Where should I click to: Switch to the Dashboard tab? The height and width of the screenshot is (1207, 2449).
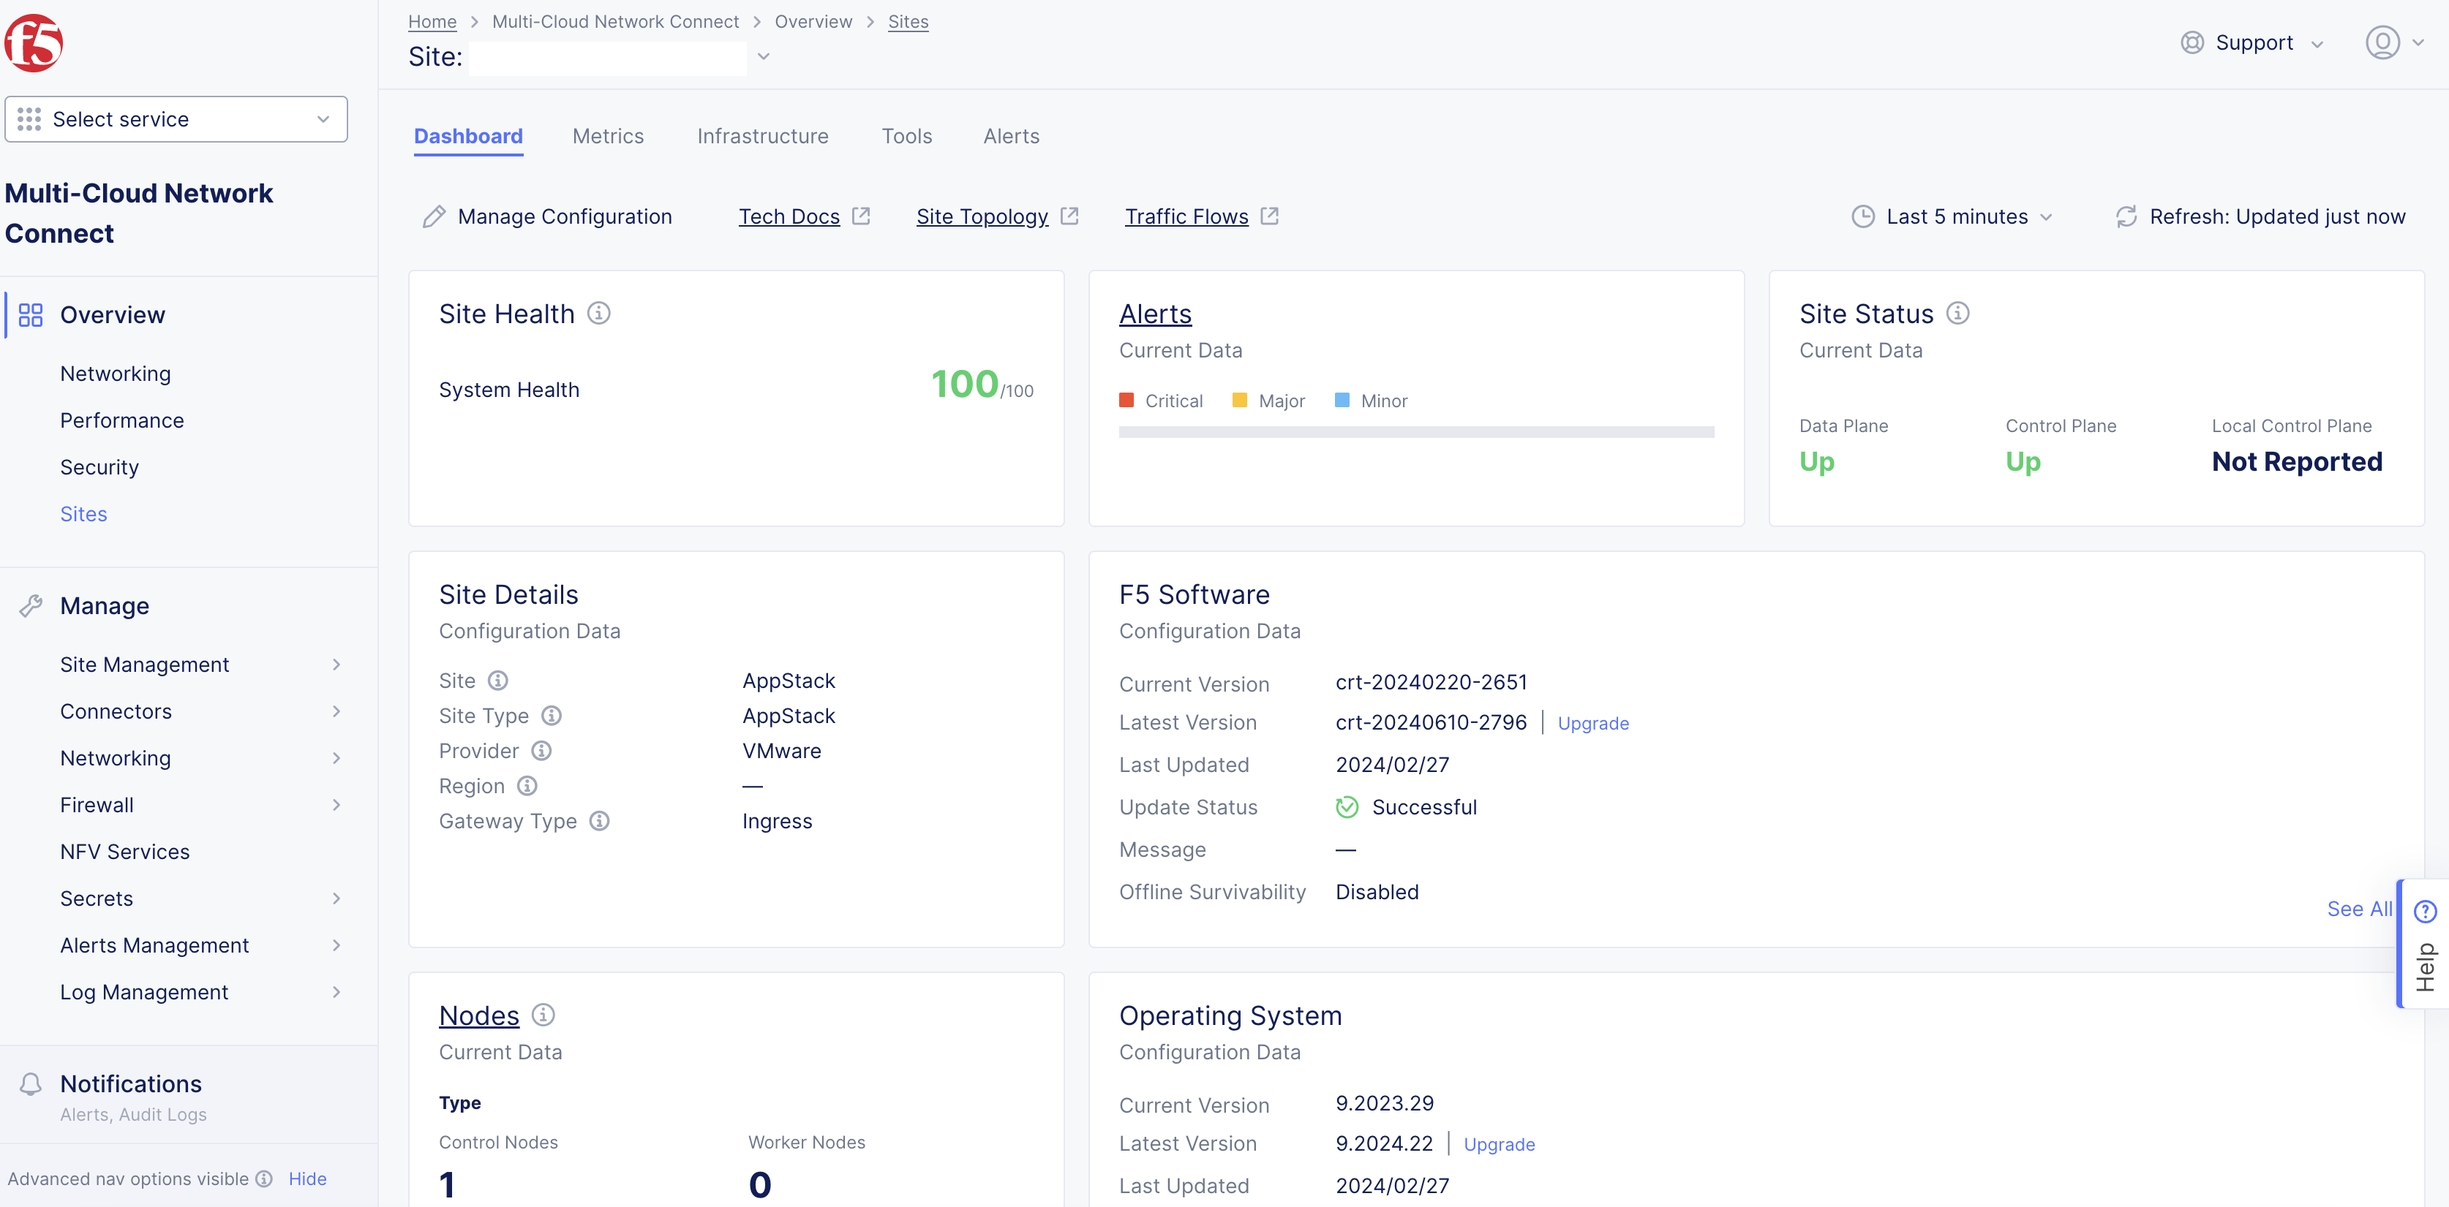(467, 136)
